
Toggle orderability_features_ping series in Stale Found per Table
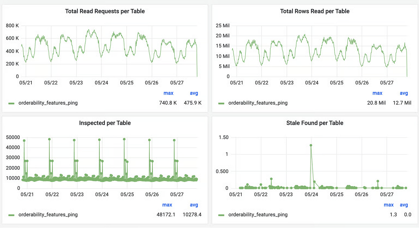[x=258, y=215]
